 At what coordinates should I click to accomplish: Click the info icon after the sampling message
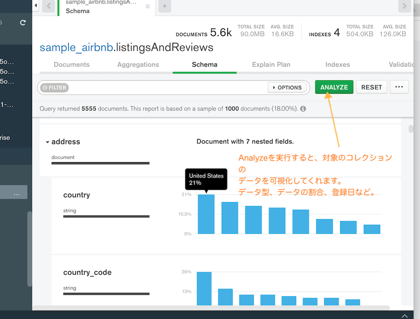[x=304, y=108]
